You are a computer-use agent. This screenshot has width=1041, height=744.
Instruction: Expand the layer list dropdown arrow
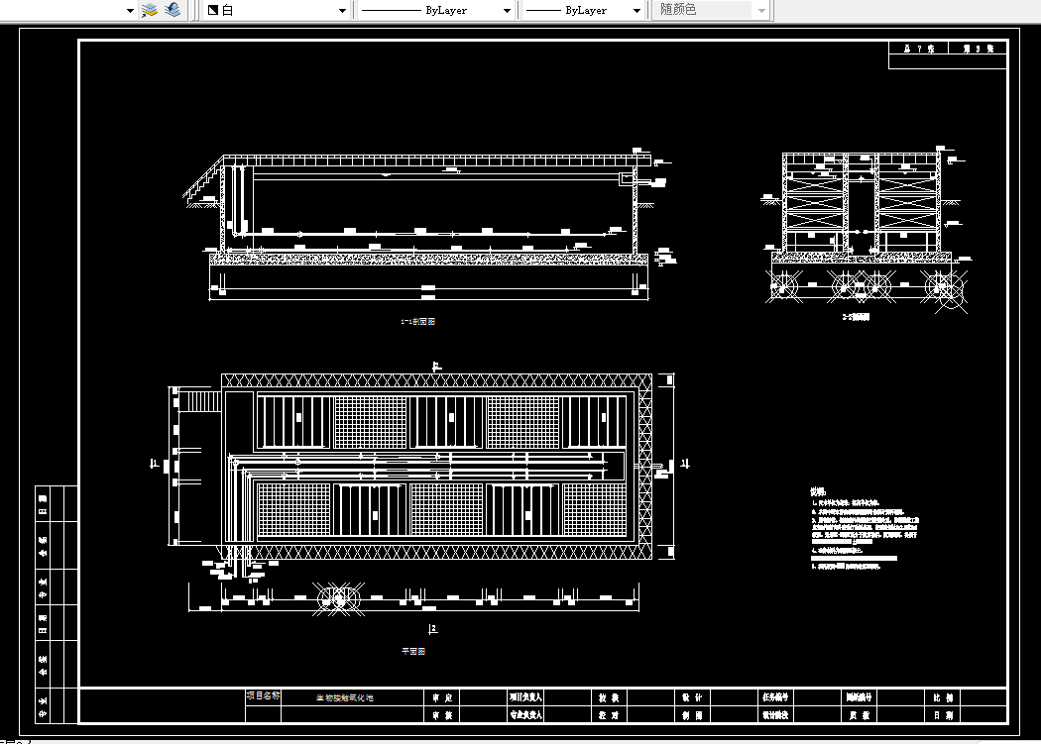130,11
